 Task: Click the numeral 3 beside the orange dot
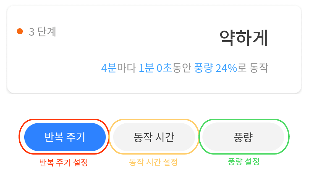tap(32, 32)
